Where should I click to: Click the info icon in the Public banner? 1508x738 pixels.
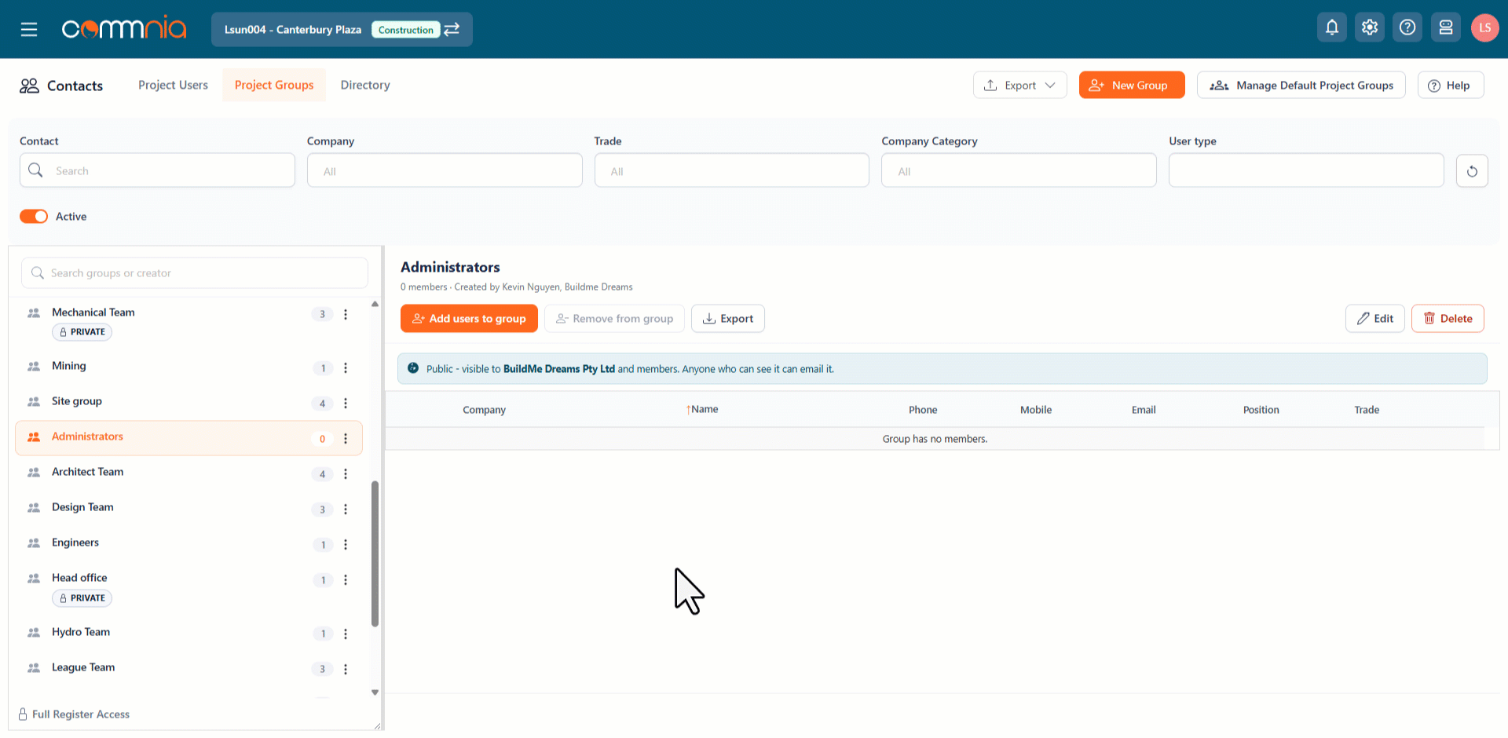[413, 368]
